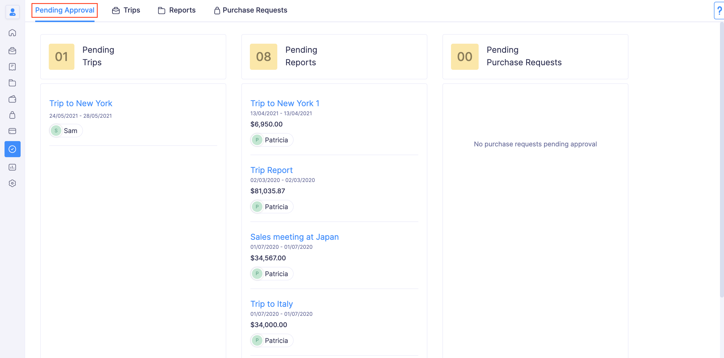Click Sam's submitter badge under Trip to New York
This screenshot has width=724, height=358.
click(x=65, y=130)
